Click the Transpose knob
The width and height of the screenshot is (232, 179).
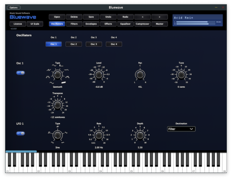(58, 105)
